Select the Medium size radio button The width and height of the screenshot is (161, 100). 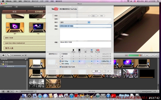[x=60, y=56]
